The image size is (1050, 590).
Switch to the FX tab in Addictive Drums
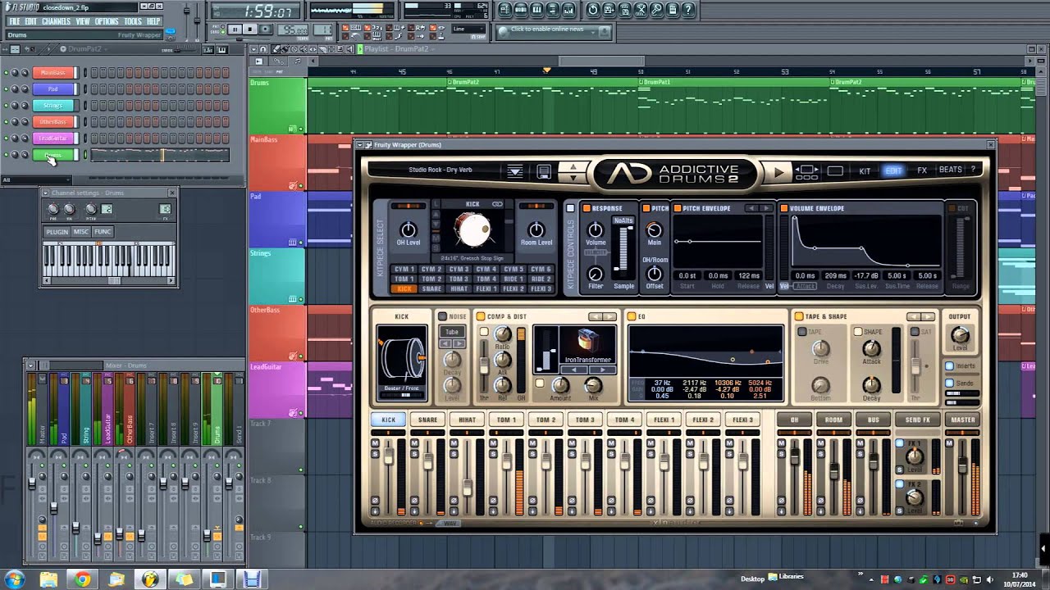pyautogui.click(x=922, y=170)
